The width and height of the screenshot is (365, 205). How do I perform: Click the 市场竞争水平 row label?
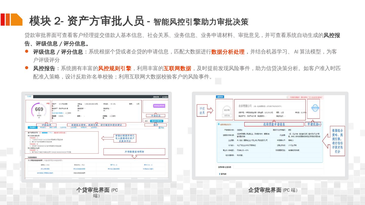281,140
